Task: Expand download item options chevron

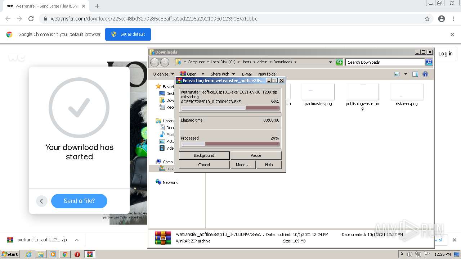Action: click(x=77, y=240)
